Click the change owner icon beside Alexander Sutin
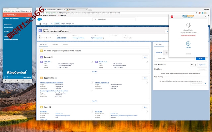 pos(104,38)
